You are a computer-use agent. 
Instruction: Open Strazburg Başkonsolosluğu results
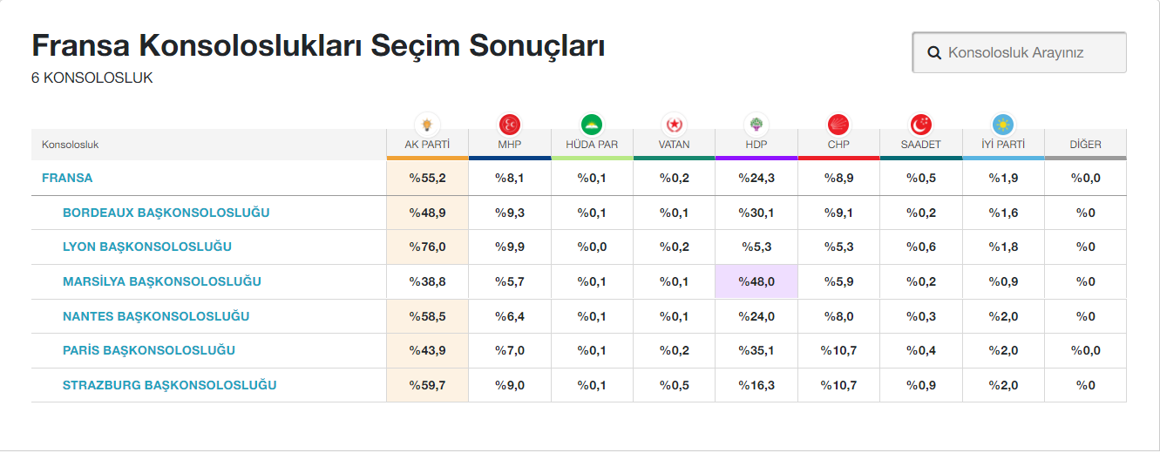point(169,385)
